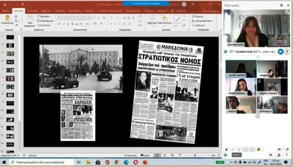Click the Paste (Επικόλληση) clipboard icon
The image size is (293, 167).
tap(8, 18)
